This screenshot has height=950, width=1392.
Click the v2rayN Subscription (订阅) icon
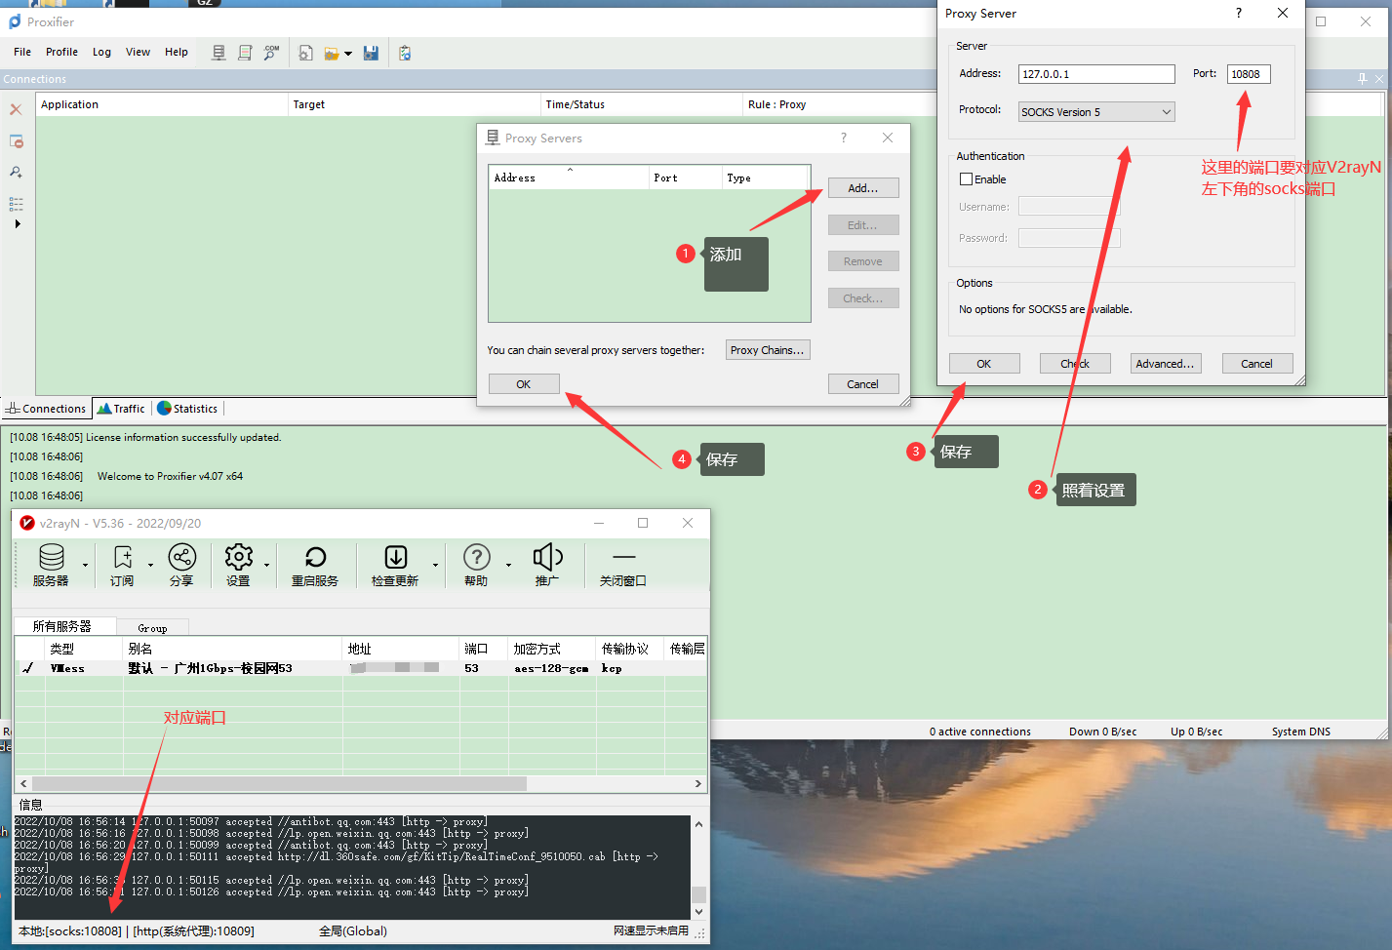[122, 565]
